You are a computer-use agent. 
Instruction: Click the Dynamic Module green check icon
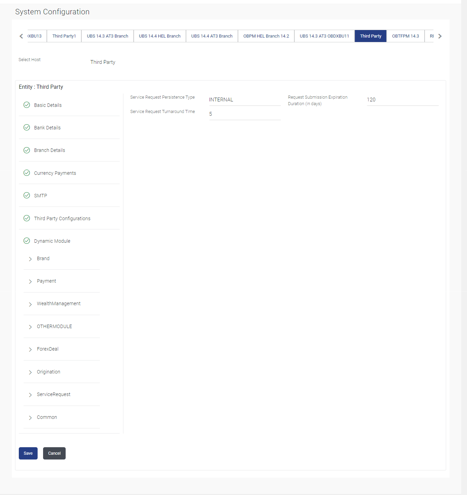click(27, 241)
